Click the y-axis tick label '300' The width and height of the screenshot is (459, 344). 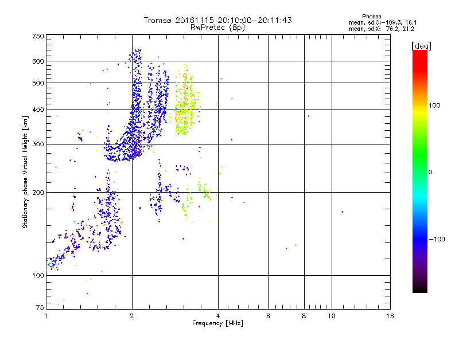(x=38, y=144)
